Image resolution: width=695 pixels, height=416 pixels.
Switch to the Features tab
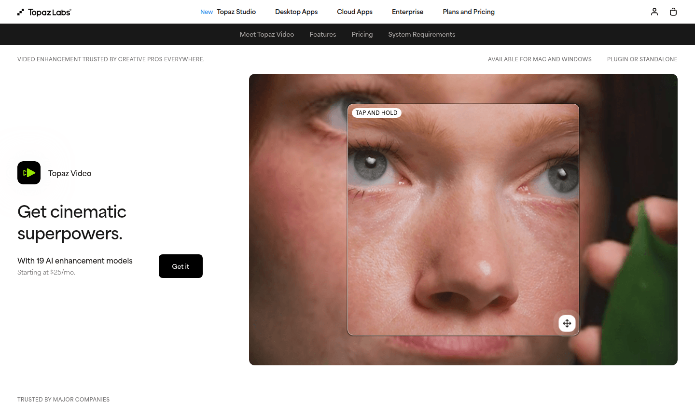[322, 34]
